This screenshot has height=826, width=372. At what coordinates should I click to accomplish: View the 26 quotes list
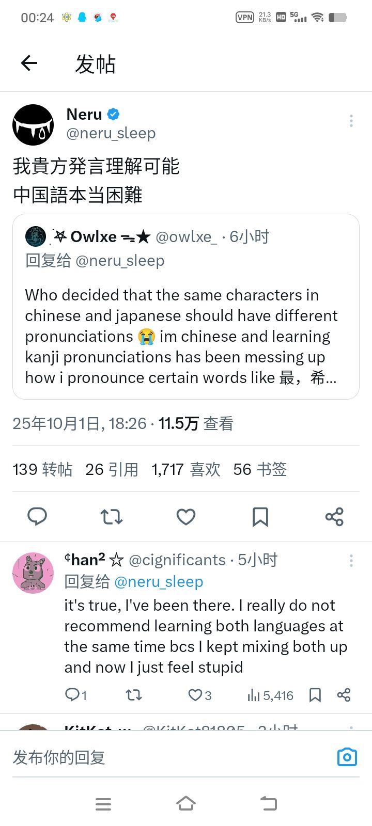coord(112,469)
